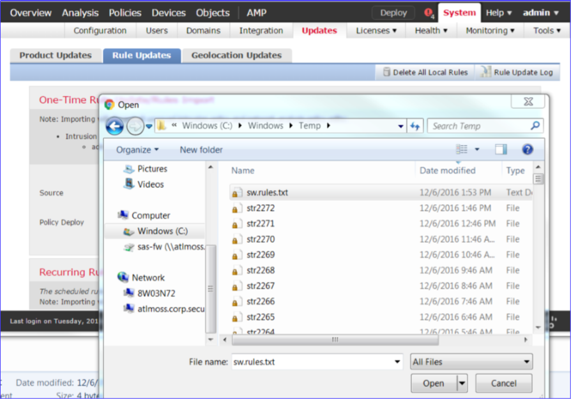Click the folder icon in the address bar

pyautogui.click(x=162, y=126)
